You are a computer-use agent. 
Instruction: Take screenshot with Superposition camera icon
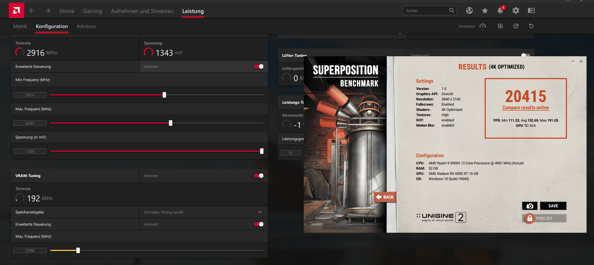[x=530, y=206]
